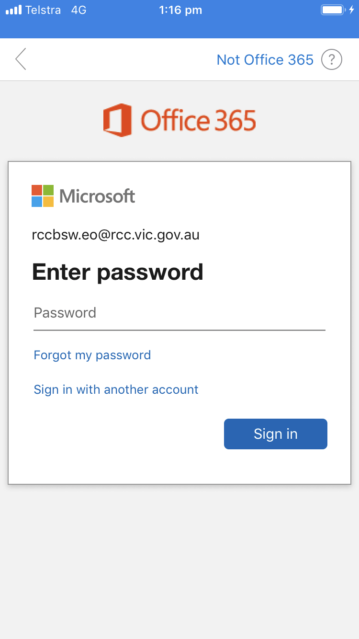Tap the Not Office 365 link
The width and height of the screenshot is (359, 639).
(x=265, y=60)
